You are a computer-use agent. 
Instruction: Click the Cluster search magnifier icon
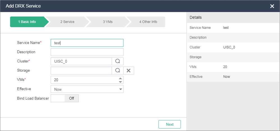118,61
